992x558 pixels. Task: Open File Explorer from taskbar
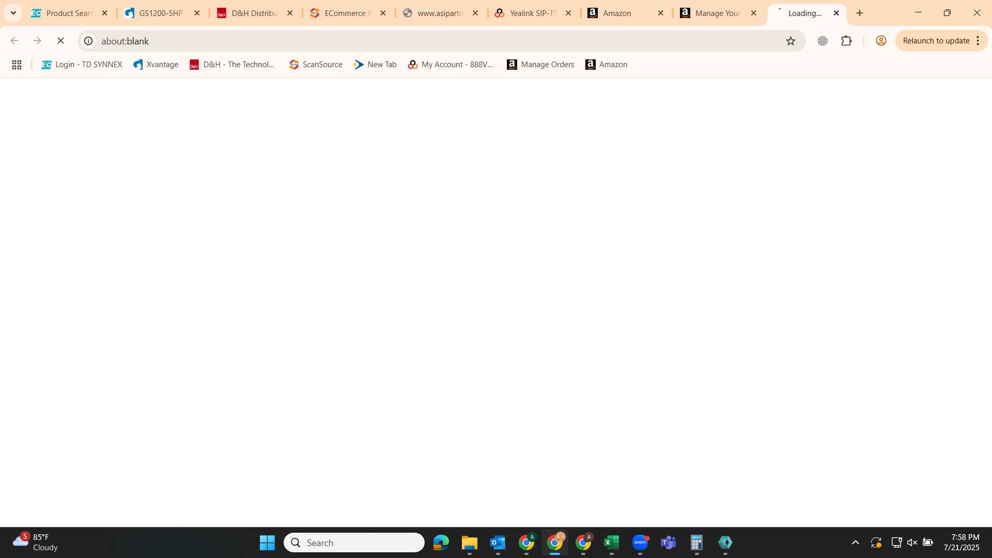click(x=470, y=542)
